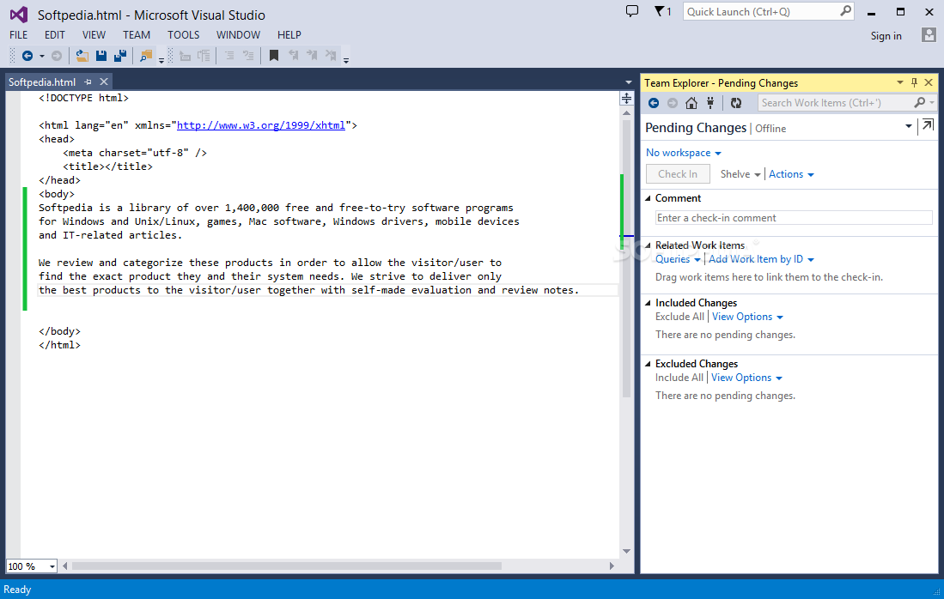Collapse the Excluded Changes section
This screenshot has height=599, width=944.
click(648, 364)
